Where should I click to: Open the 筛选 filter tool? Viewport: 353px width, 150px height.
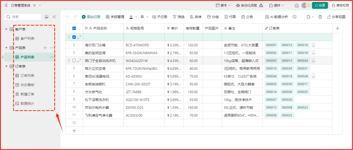178,17
